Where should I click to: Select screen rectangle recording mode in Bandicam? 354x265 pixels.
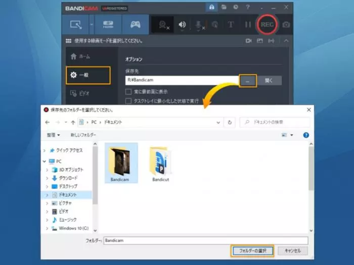[76, 25]
